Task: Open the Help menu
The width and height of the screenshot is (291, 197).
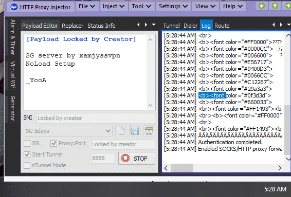Action: click(233, 6)
